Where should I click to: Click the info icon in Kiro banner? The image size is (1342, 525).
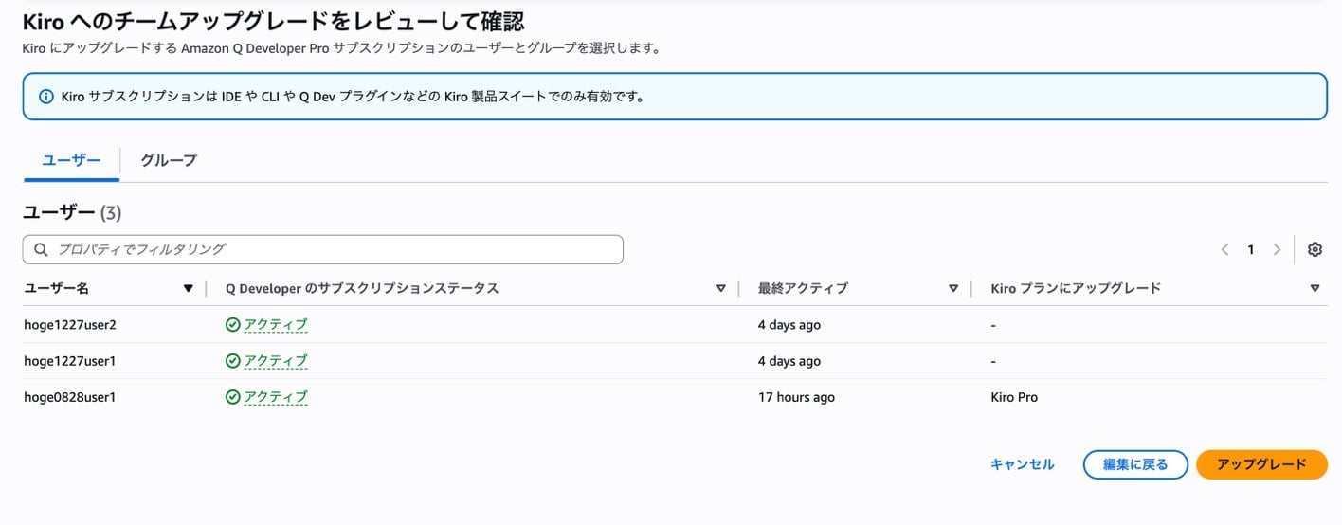tap(45, 97)
